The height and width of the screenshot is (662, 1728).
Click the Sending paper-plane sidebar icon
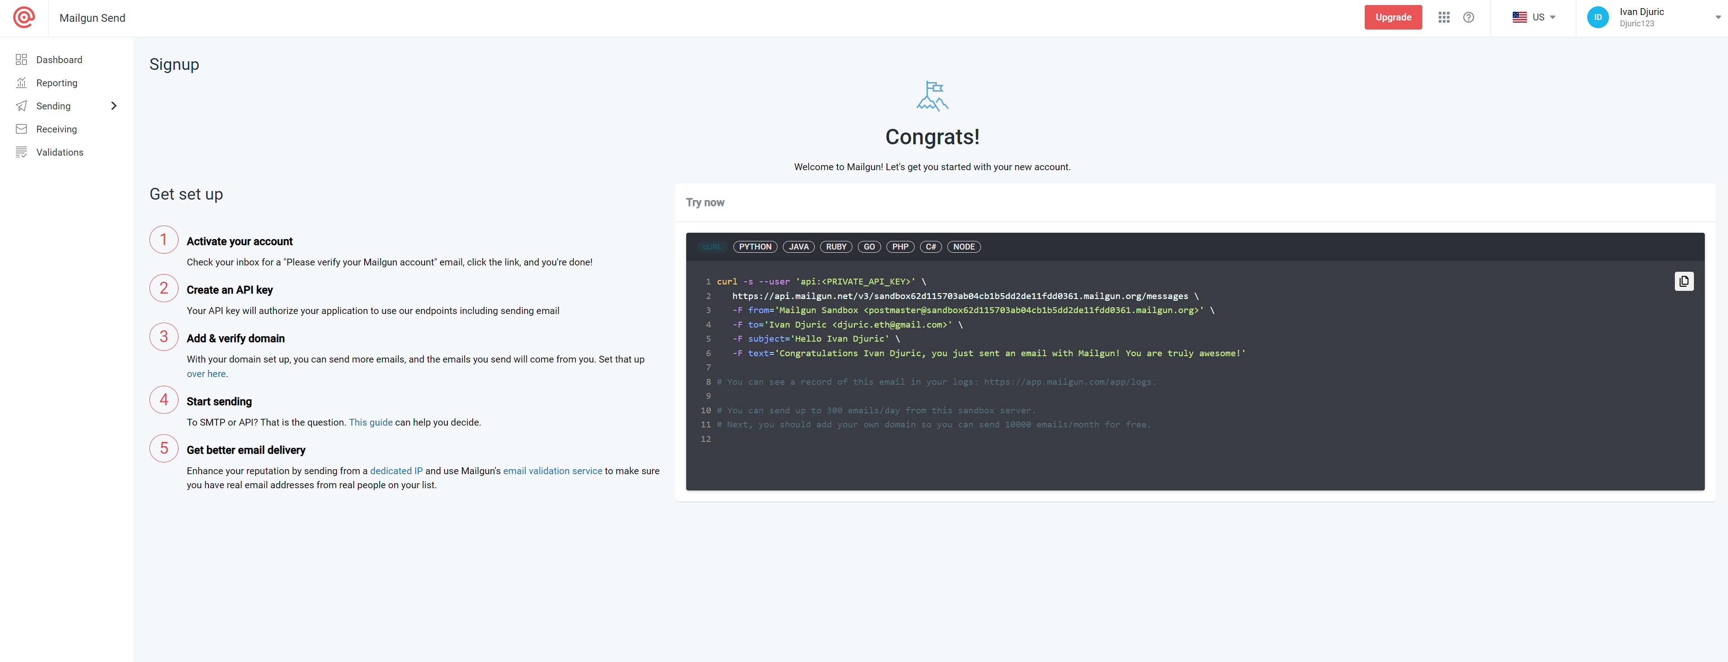[x=21, y=106]
